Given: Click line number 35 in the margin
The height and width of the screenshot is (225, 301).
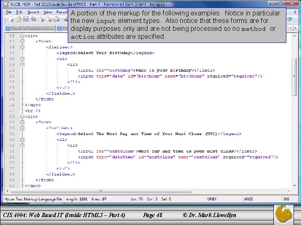Looking at the screenshot, I should [x=12, y=157].
